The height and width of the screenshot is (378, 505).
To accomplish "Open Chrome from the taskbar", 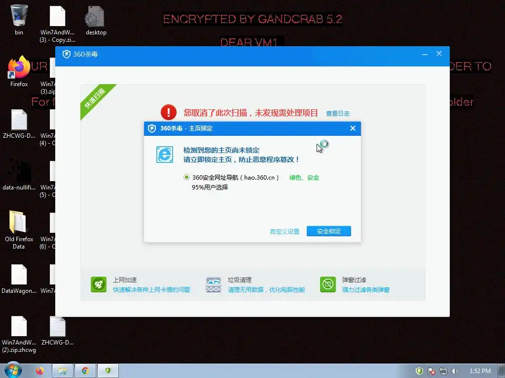I will (x=85, y=371).
